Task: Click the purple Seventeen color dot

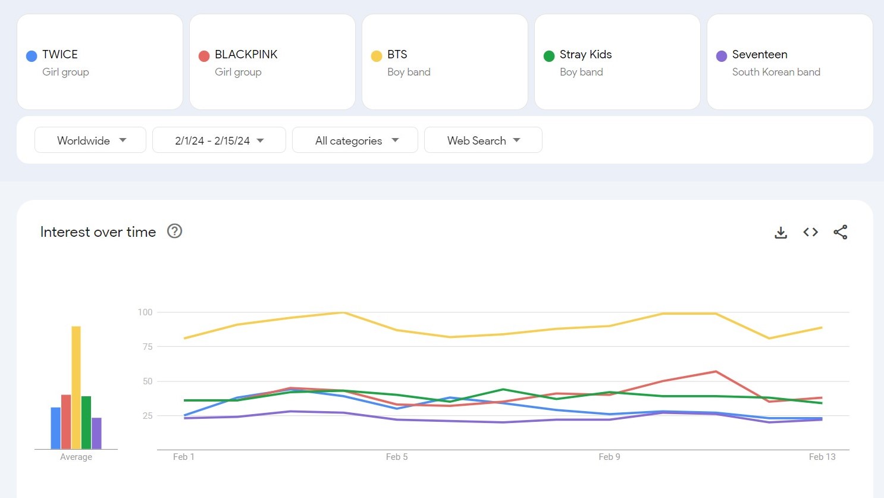Action: [722, 56]
